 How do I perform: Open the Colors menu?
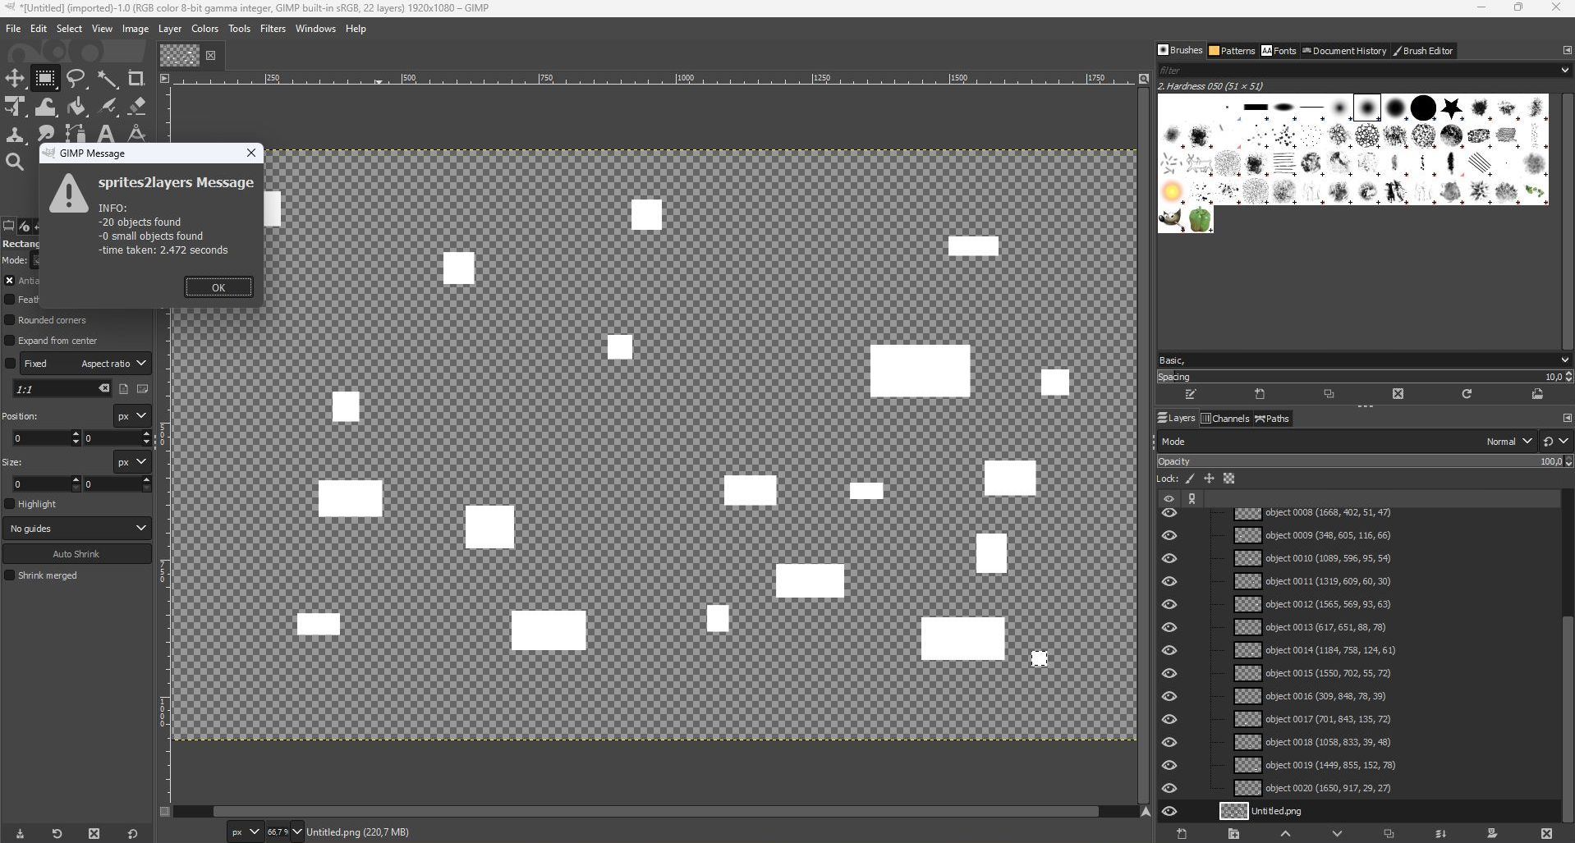204,29
